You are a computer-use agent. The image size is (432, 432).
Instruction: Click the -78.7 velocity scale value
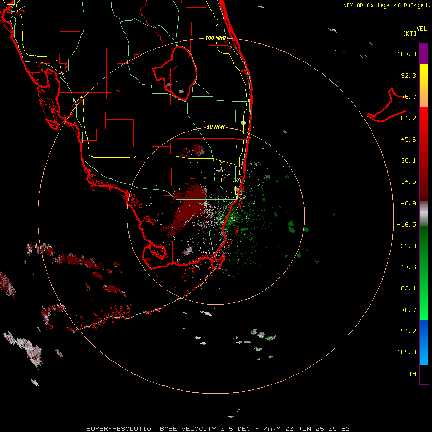[x=407, y=310]
